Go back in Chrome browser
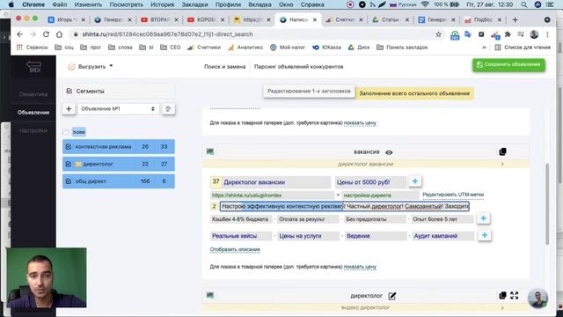Screen dimensions: 563x317 [x=19, y=34]
